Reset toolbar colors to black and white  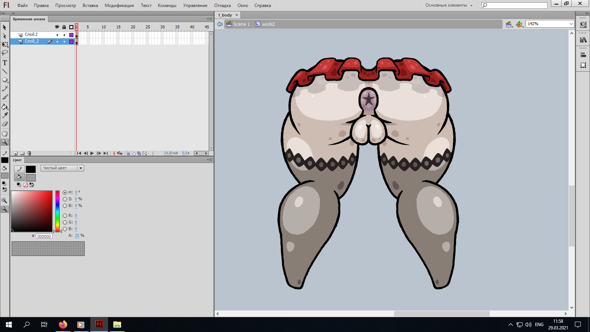[x=4, y=183]
